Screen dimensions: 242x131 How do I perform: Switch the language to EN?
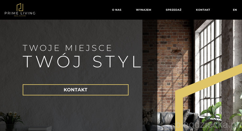(235, 10)
